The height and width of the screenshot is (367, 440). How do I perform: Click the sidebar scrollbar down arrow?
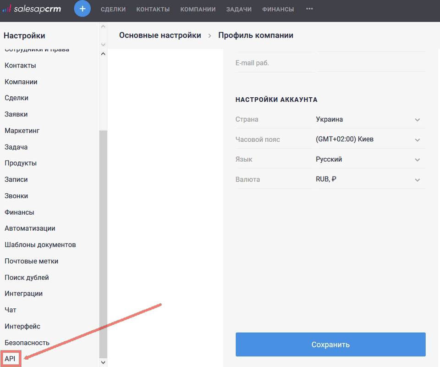(x=103, y=362)
